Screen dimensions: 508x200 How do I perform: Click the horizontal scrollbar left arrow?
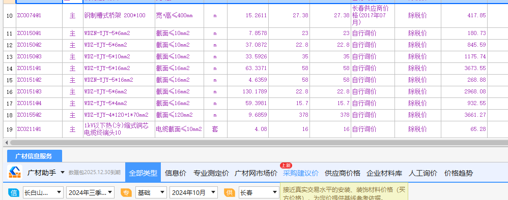click(x=7, y=143)
